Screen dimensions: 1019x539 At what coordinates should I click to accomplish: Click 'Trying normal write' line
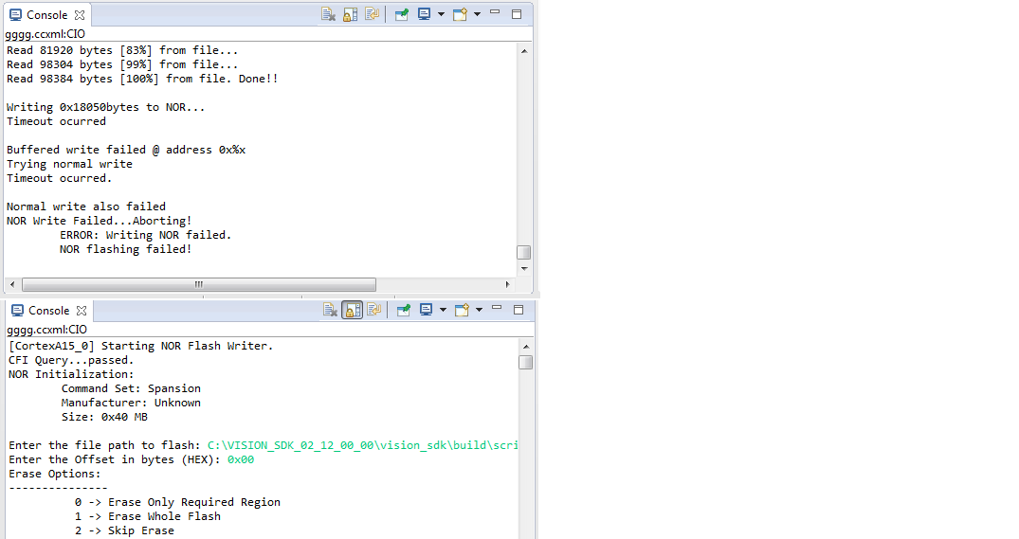click(x=69, y=164)
